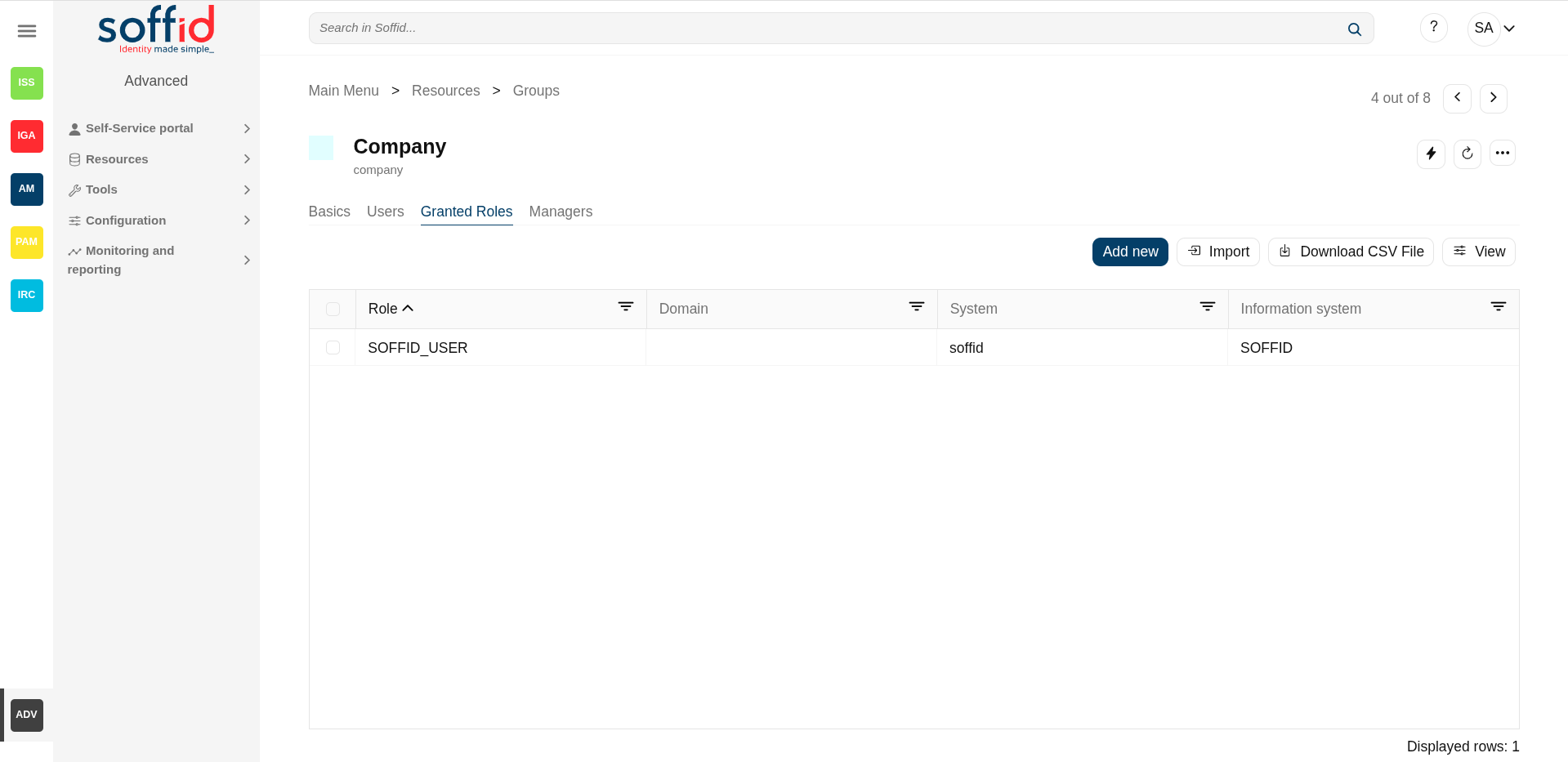Open the SA user account dropdown
Screen dimensions: 1568x762
[x=1492, y=29]
